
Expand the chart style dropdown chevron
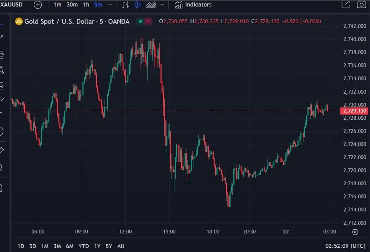(162, 5)
